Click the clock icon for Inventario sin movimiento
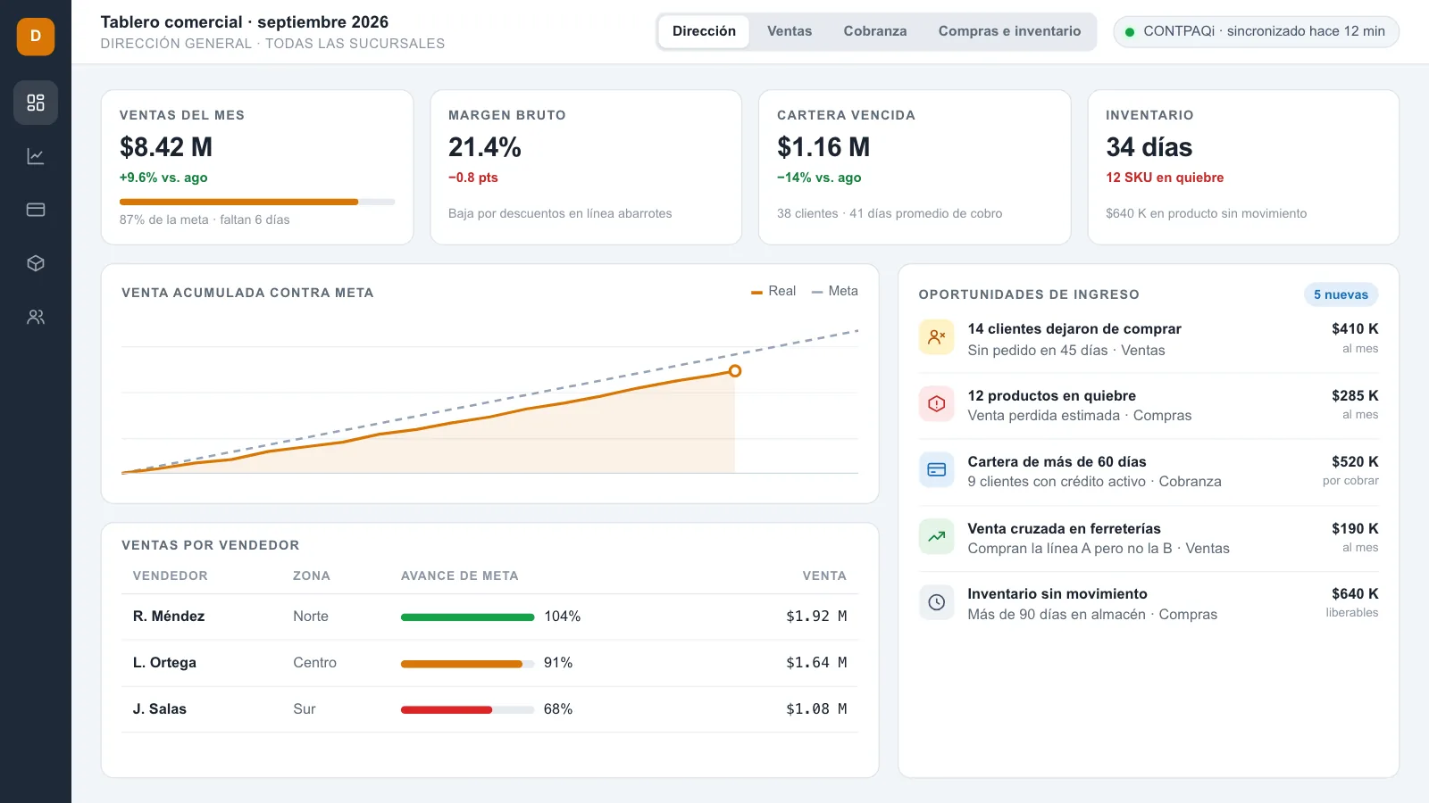The width and height of the screenshot is (1429, 803). [x=936, y=602]
